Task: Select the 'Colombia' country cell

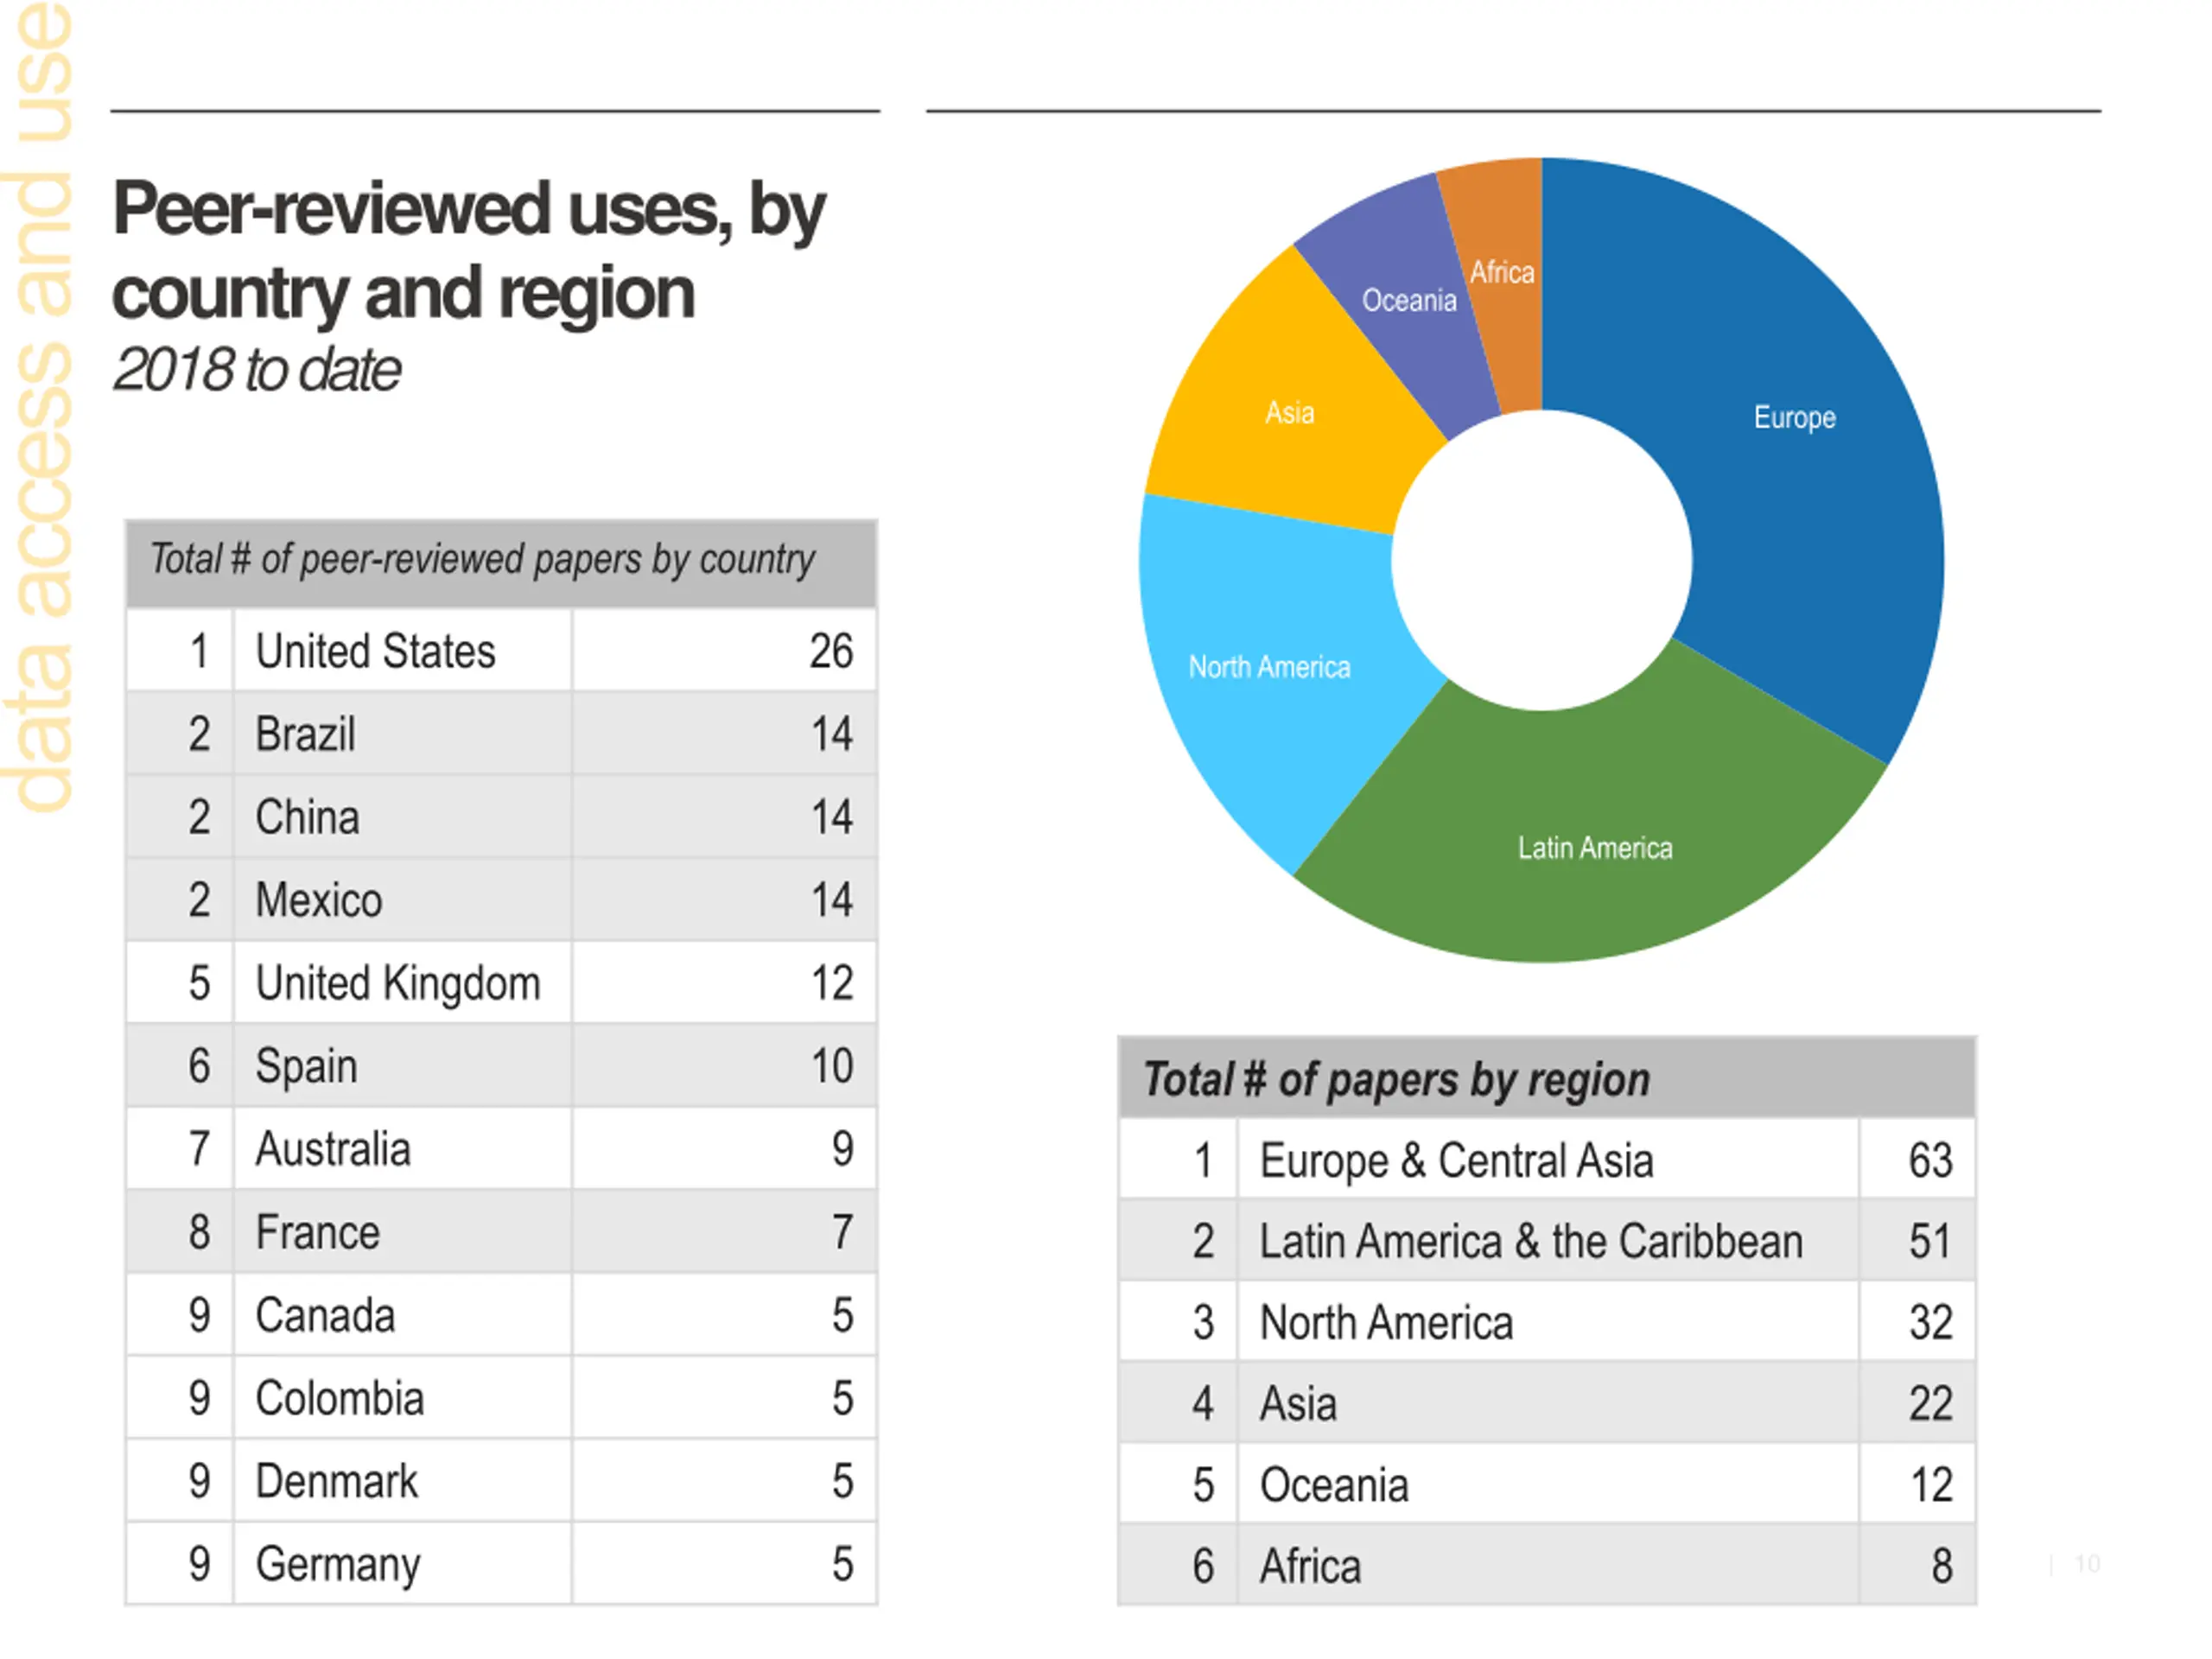Action: pyautogui.click(x=403, y=1398)
